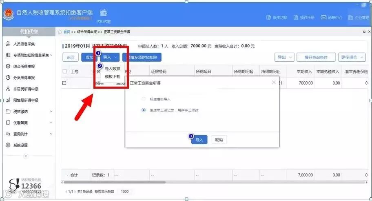This screenshot has width=372, height=201.
Task: Open the 导出 dropdown button
Action: pos(284,57)
